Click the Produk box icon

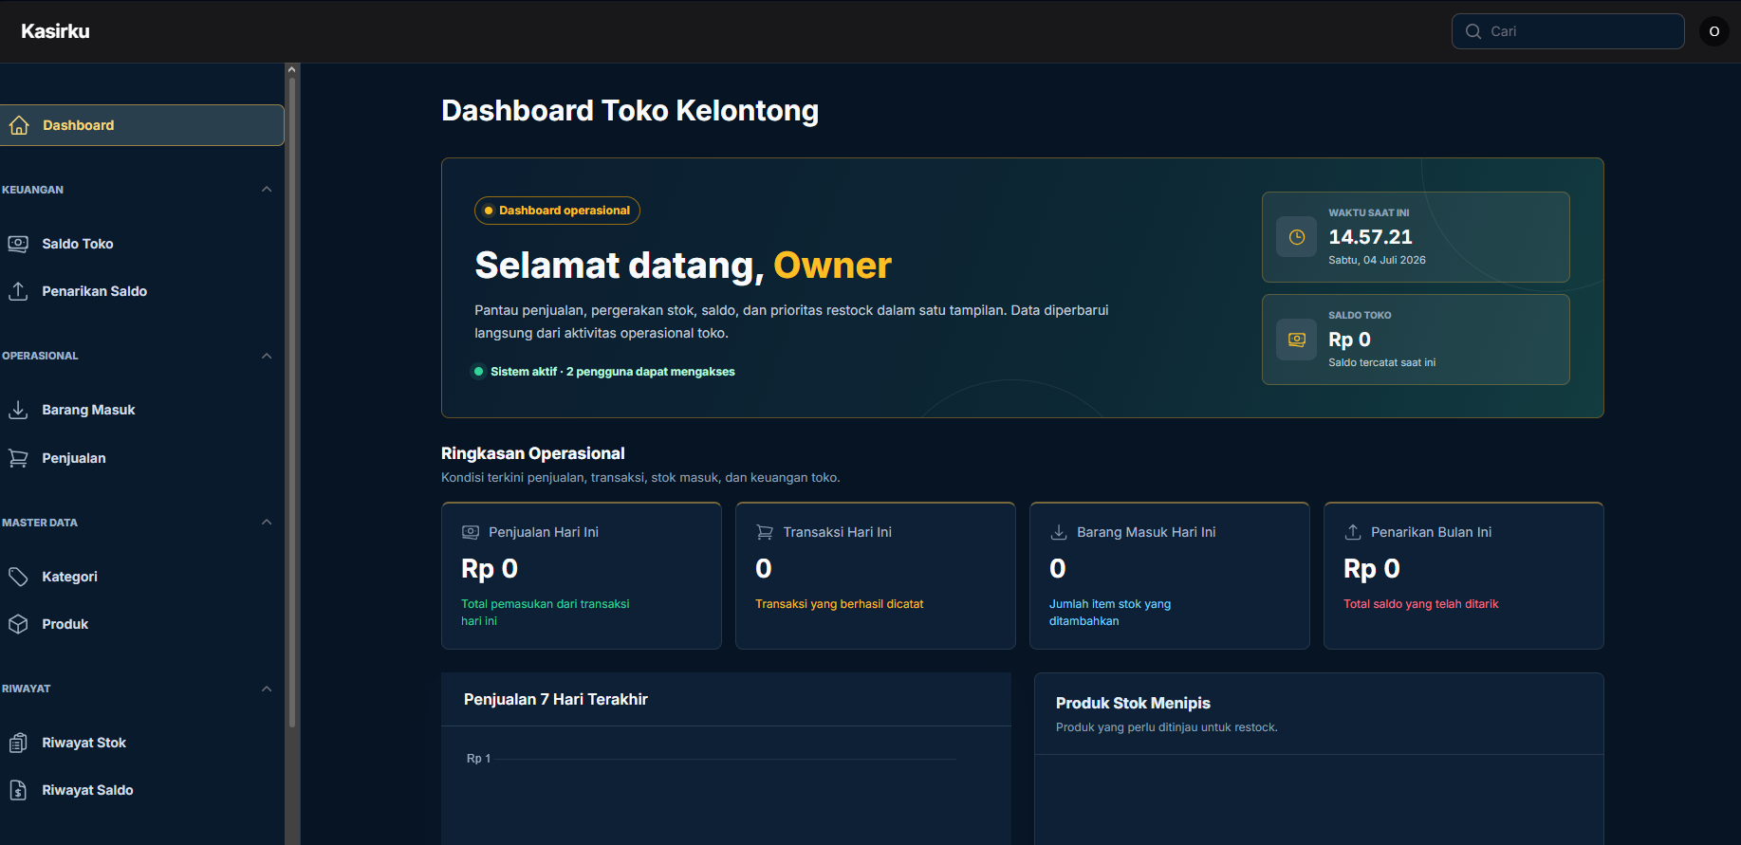(18, 624)
